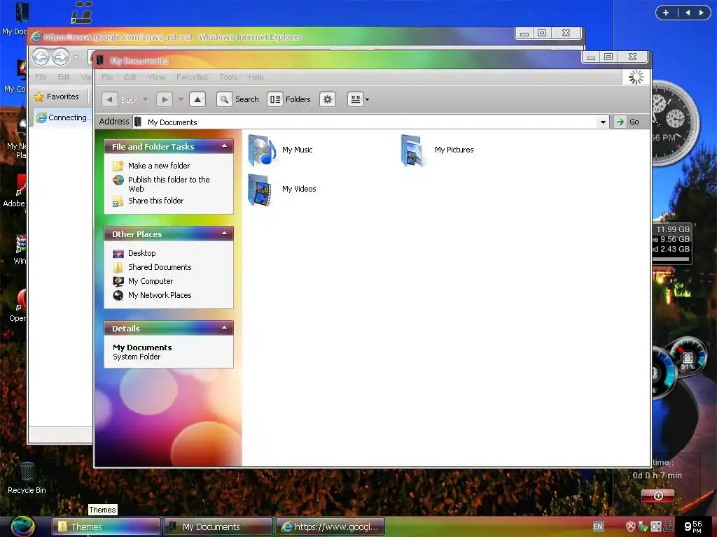Click the EN language indicator in tray
Screen dimensions: 717x537
[598, 527]
